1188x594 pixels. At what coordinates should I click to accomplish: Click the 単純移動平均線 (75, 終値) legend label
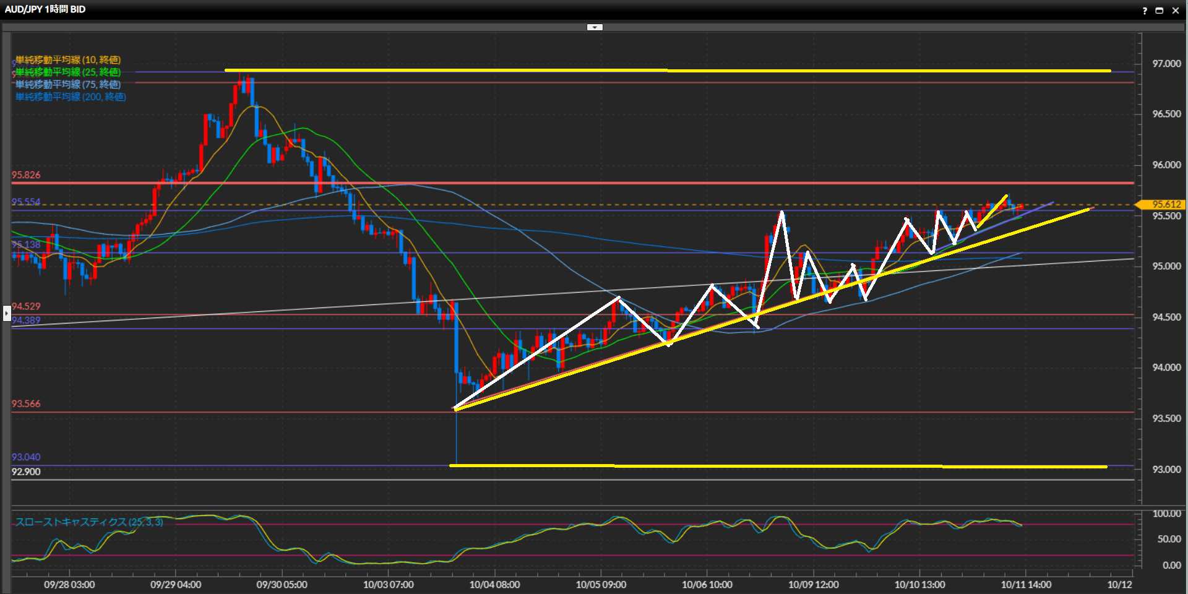click(68, 85)
